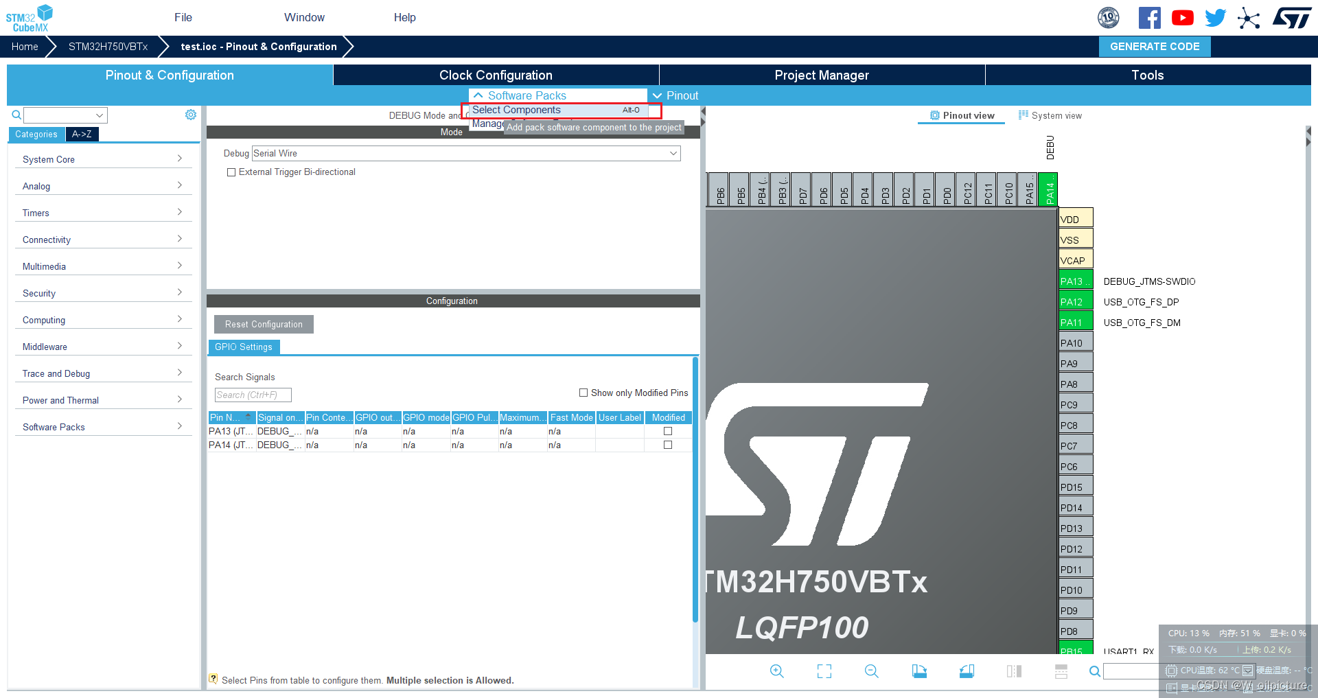Click the rotate chip counter-clockwise icon

(x=967, y=671)
